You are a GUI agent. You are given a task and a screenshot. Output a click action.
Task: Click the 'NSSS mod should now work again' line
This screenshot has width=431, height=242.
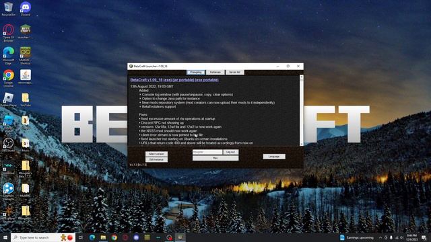pos(169,131)
